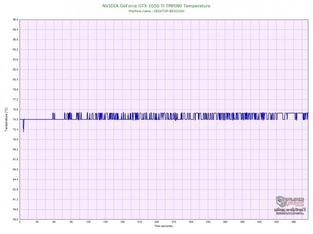Viewport: 313px width, 234px height.
Task: Click the 300 seconds x-axis label
Action: 191,222
